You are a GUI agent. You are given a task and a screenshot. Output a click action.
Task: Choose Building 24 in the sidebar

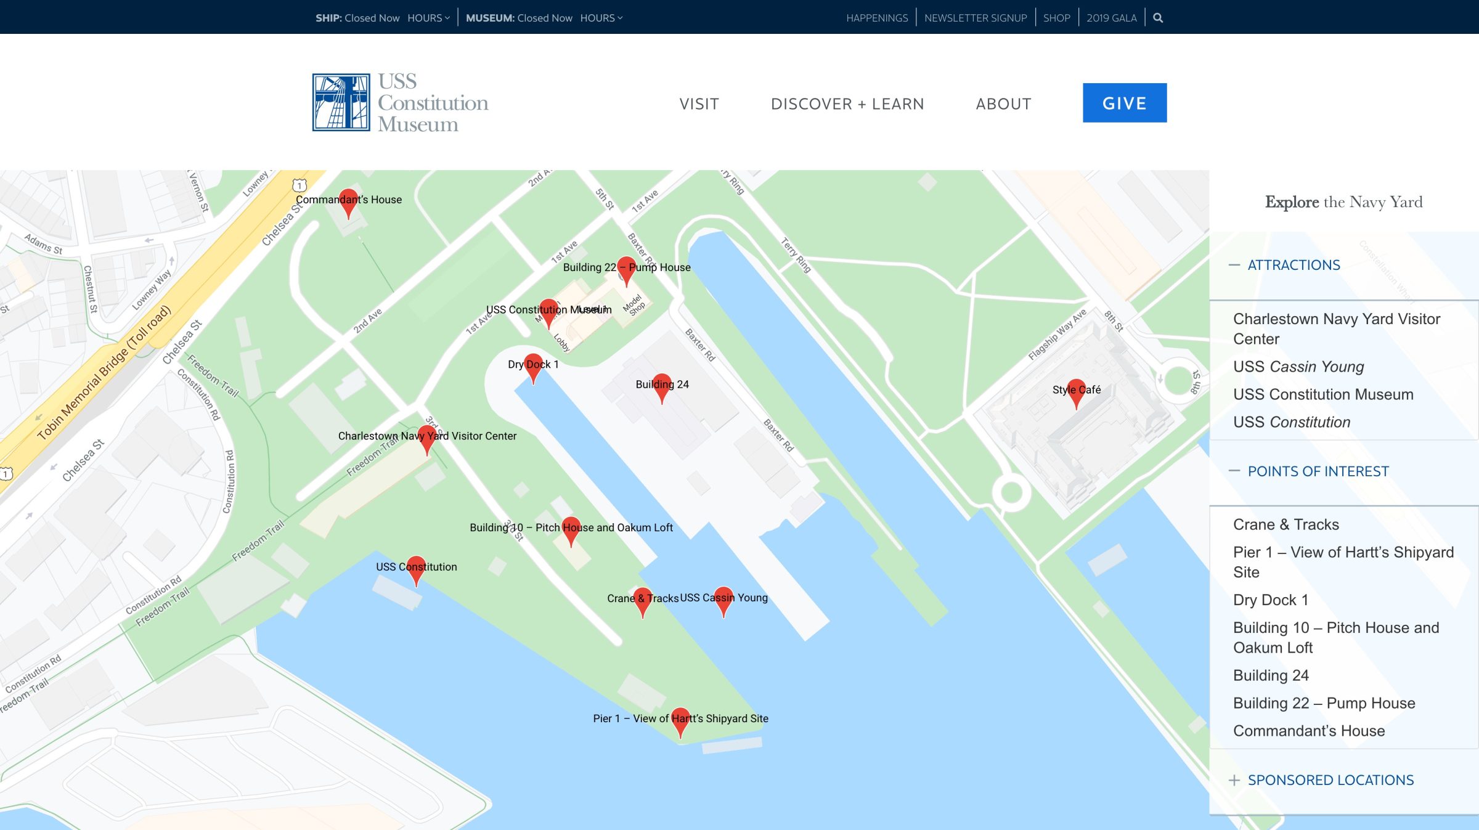[x=1271, y=675]
